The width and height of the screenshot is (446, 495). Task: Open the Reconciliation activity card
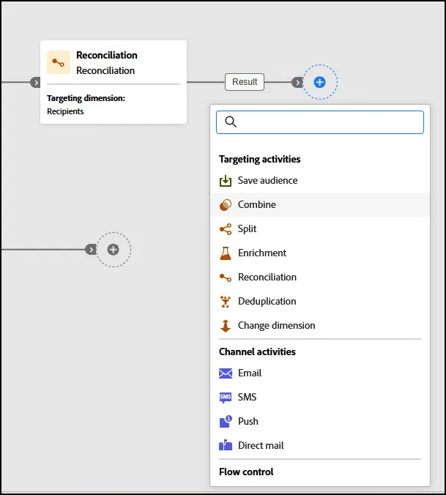pyautogui.click(x=114, y=82)
